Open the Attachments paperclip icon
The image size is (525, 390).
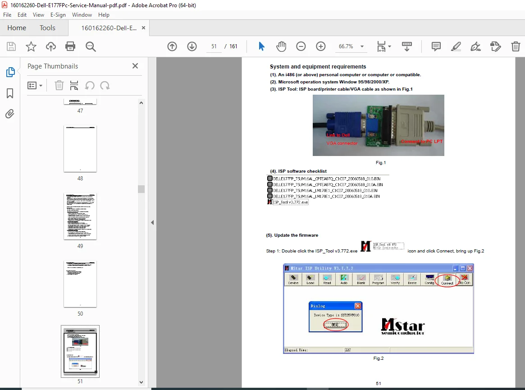pyautogui.click(x=10, y=114)
